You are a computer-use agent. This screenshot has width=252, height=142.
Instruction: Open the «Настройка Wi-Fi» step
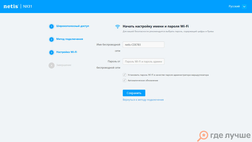(67, 52)
